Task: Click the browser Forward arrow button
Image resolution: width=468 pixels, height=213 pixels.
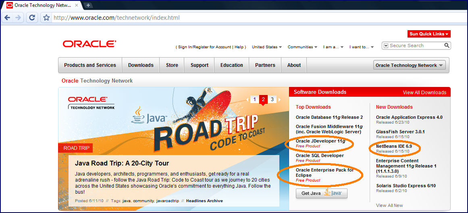Action: 18,18
